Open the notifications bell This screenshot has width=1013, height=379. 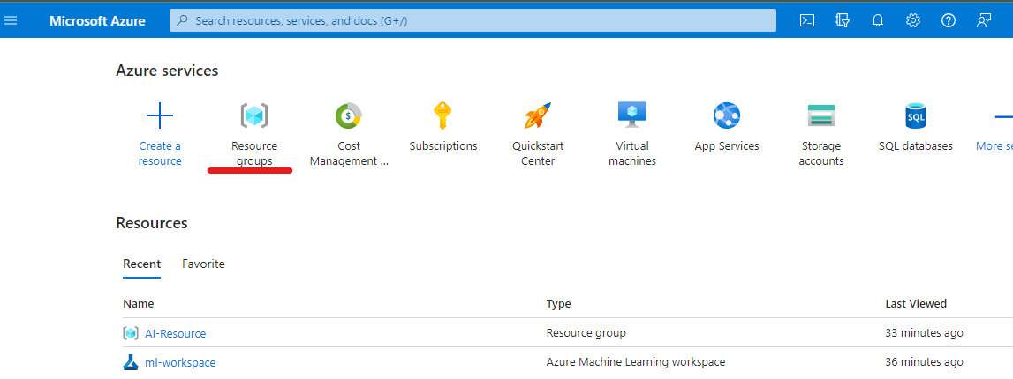pyautogui.click(x=877, y=20)
